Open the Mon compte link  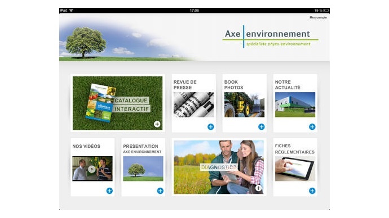(x=318, y=17)
